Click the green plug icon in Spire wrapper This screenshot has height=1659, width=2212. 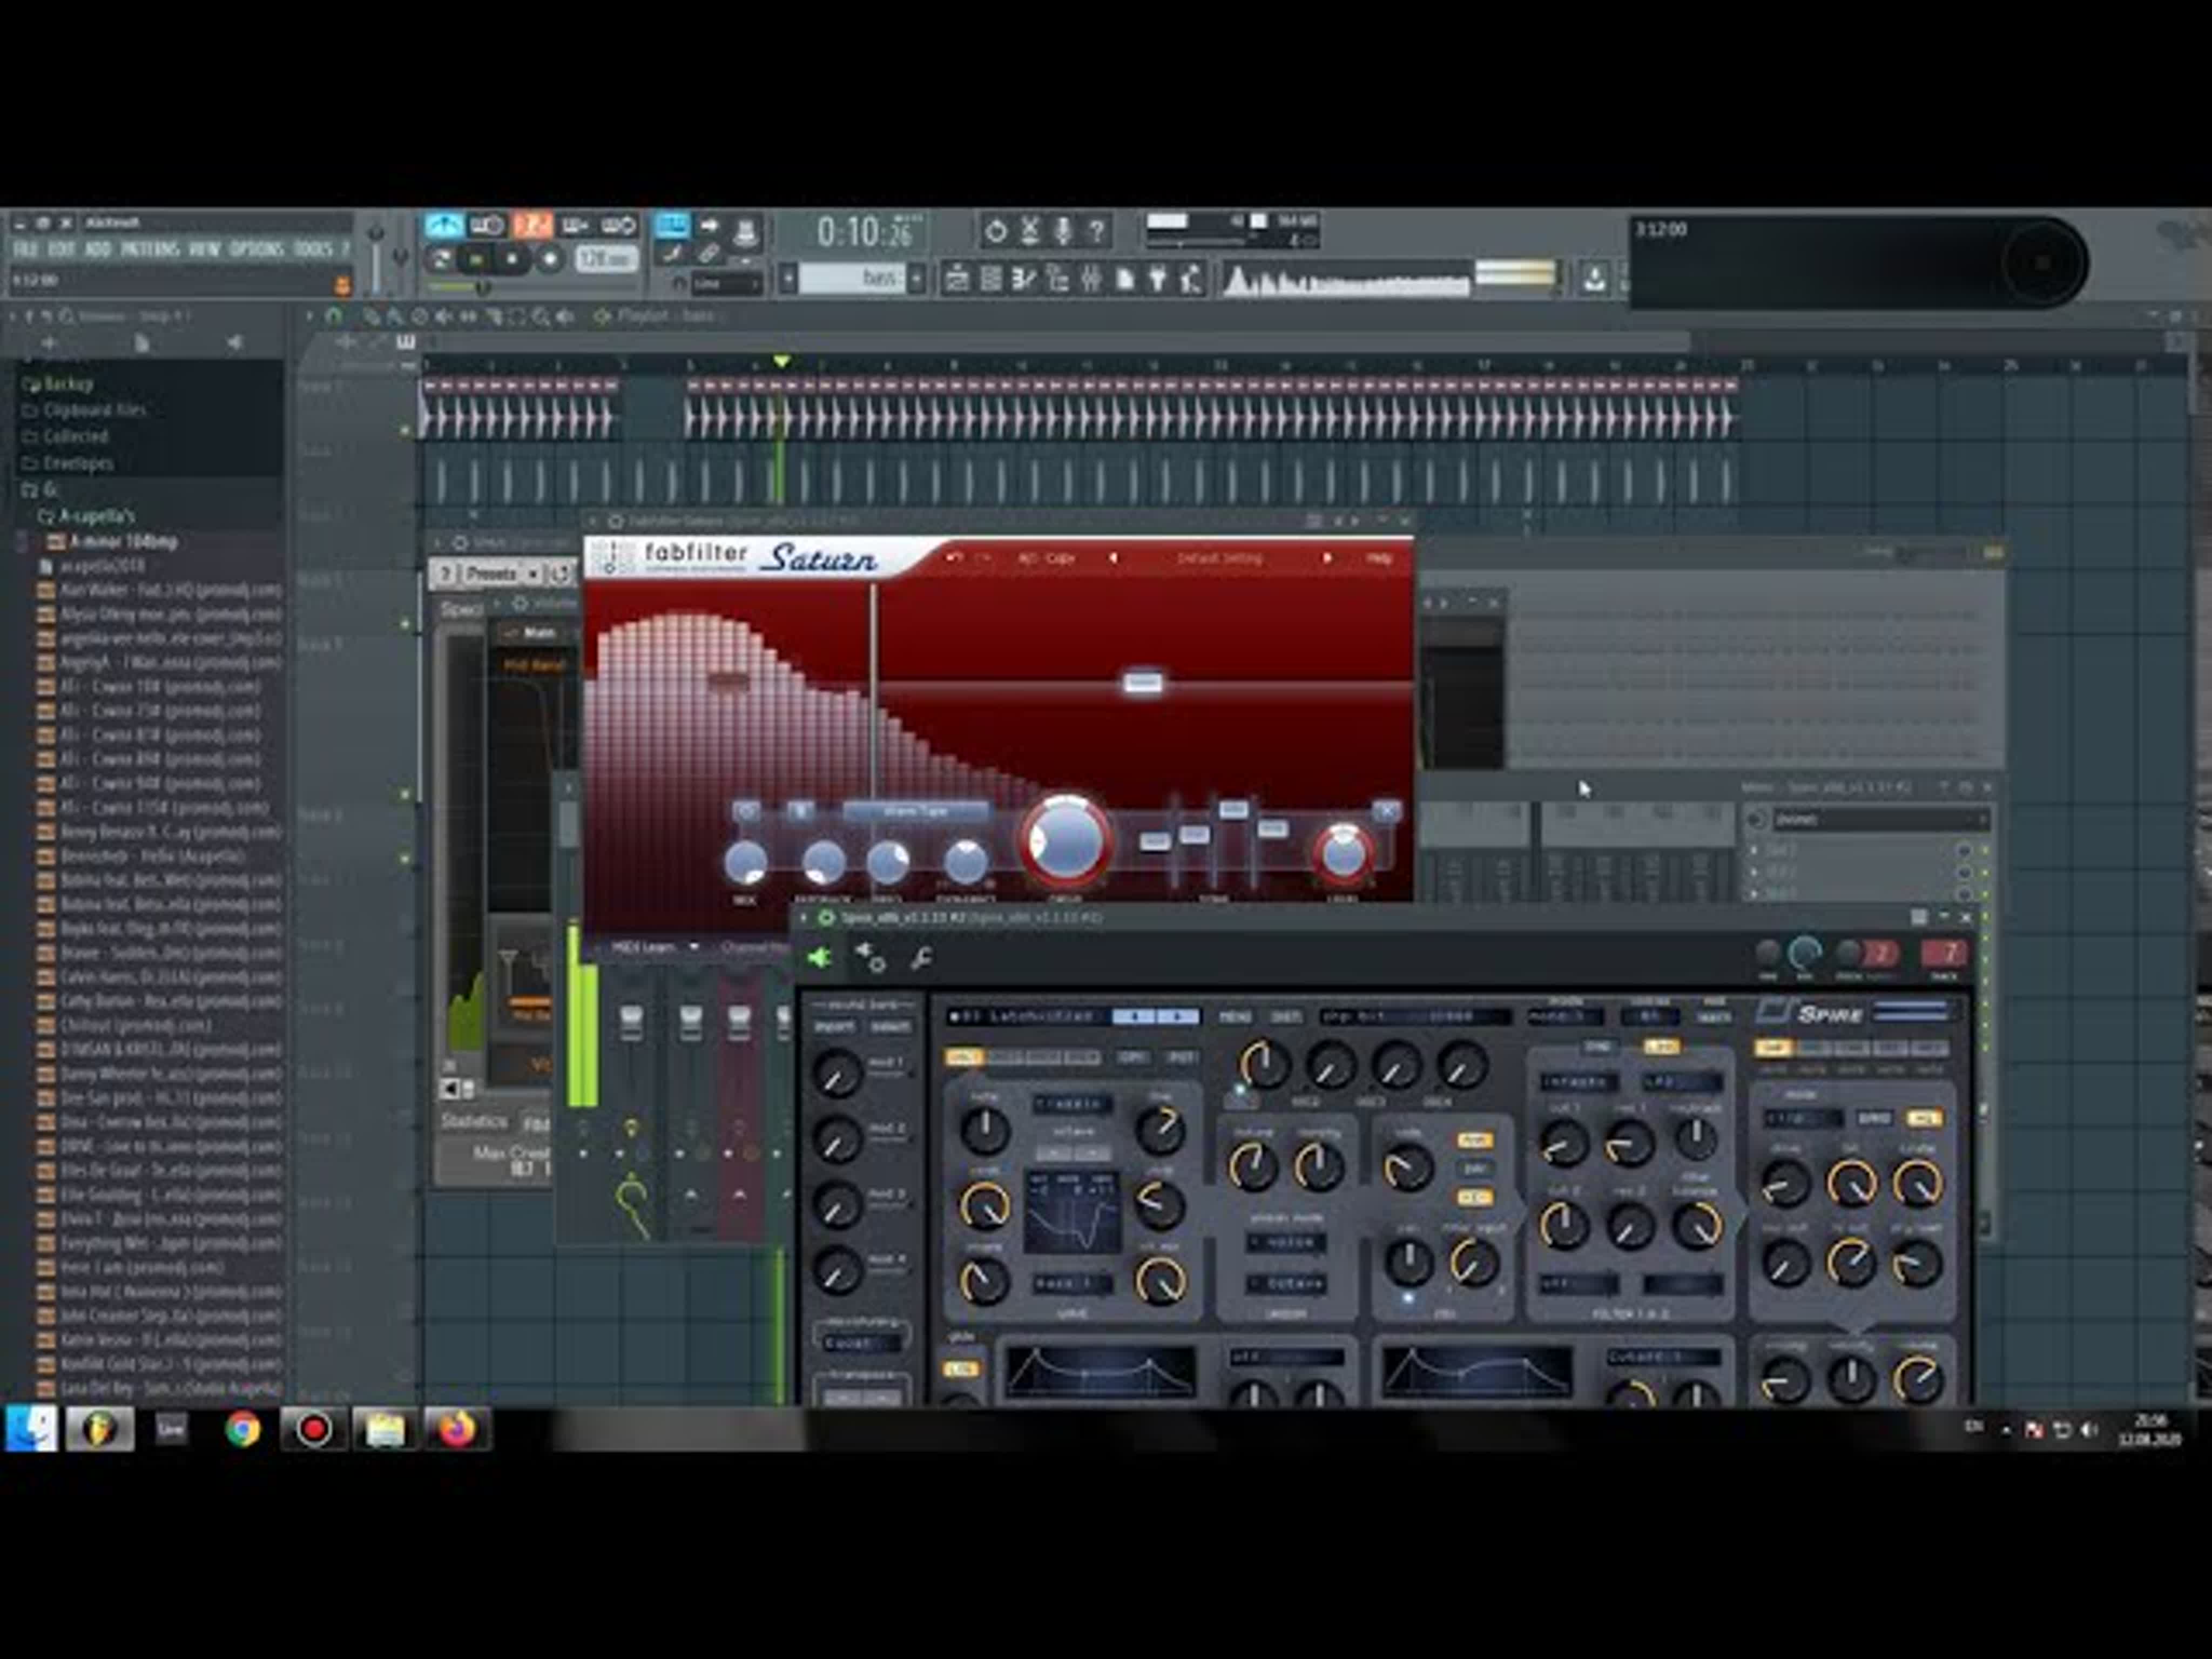[819, 958]
